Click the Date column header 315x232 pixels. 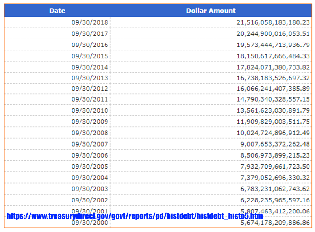pyautogui.click(x=57, y=11)
